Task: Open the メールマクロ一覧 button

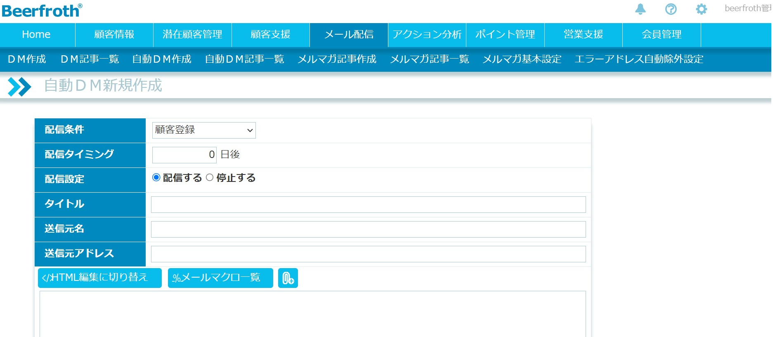Action: (x=220, y=278)
